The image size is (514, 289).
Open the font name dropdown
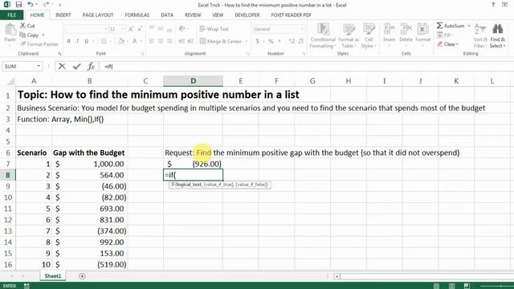106,29
